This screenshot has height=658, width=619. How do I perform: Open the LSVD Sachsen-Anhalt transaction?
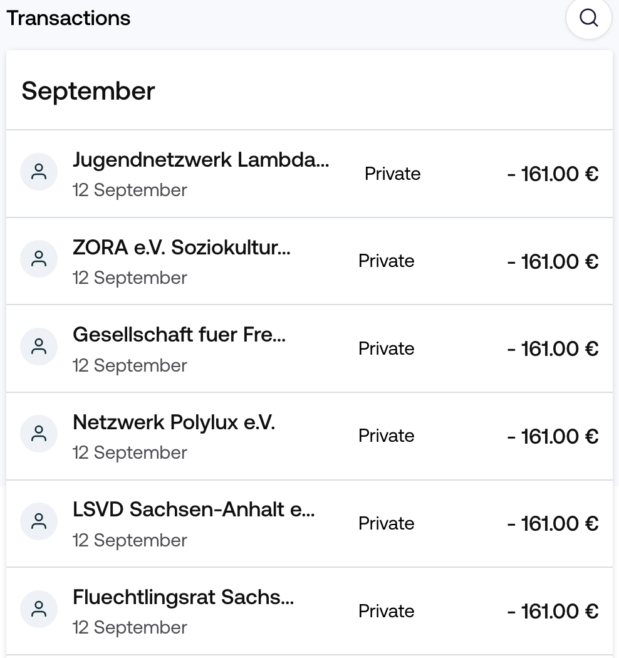309,524
